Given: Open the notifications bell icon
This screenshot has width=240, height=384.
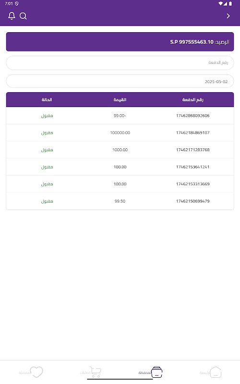Looking at the screenshot, I should pyautogui.click(x=12, y=16).
